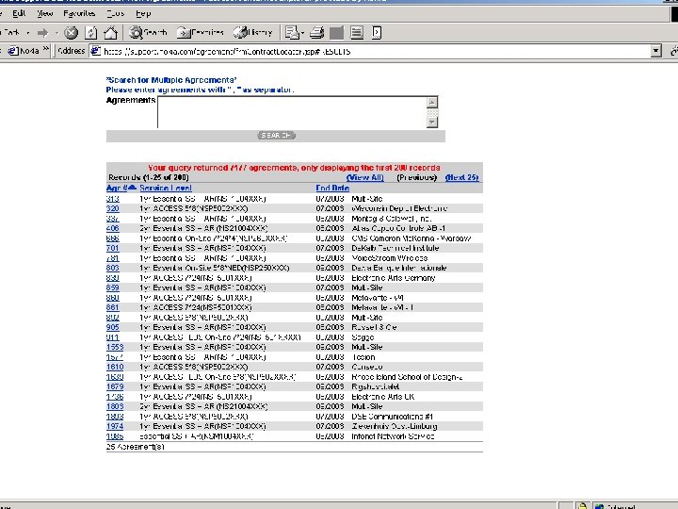Open agreement 881

click(x=112, y=307)
